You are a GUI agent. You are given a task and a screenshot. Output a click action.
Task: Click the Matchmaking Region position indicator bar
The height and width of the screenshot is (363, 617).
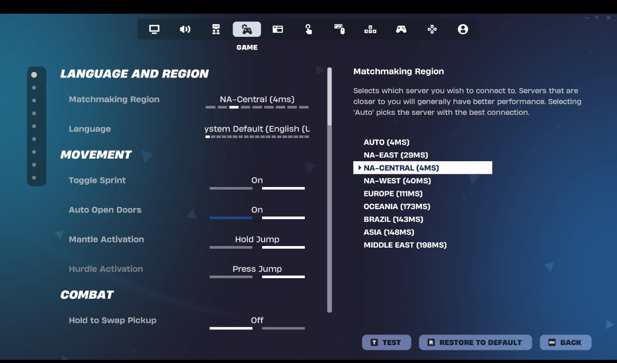click(x=257, y=107)
